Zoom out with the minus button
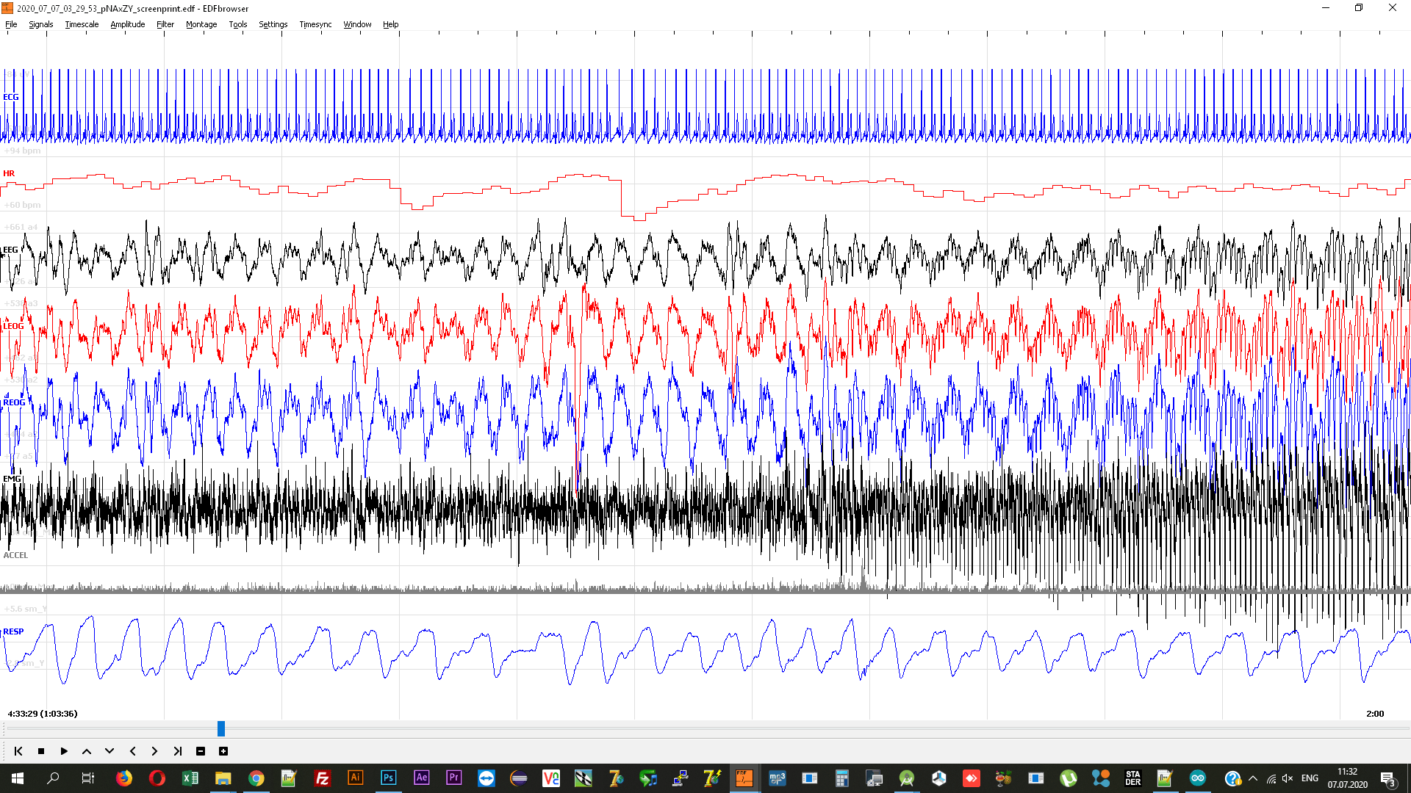This screenshot has width=1411, height=793. click(201, 751)
